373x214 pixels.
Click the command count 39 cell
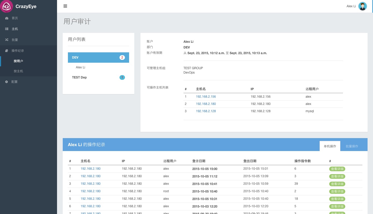[296, 184]
